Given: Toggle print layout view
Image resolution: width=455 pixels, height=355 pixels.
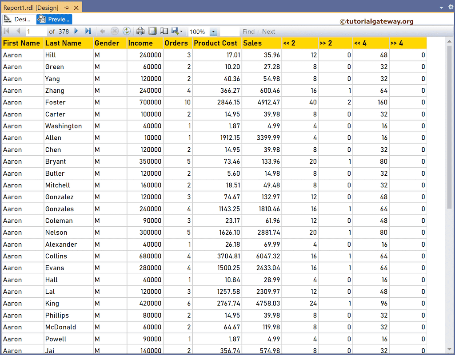Looking at the screenshot, I should click(x=153, y=31).
